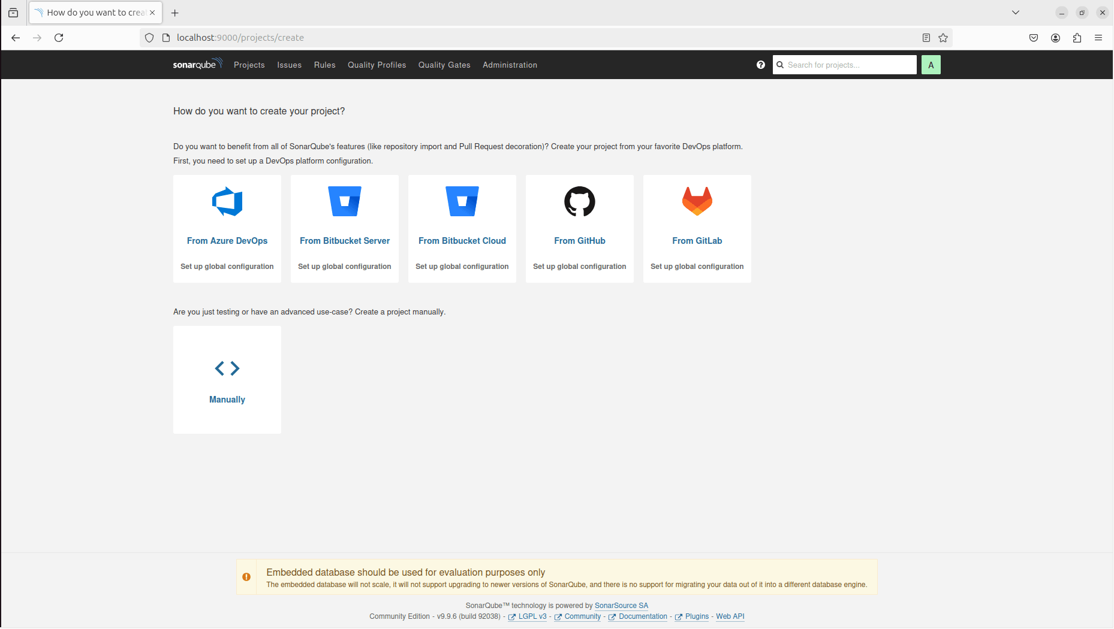Open the Firefox account icon
1114x629 pixels.
click(x=1055, y=38)
